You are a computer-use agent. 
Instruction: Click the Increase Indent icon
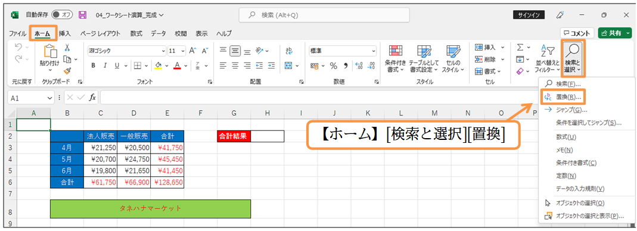click(x=271, y=65)
